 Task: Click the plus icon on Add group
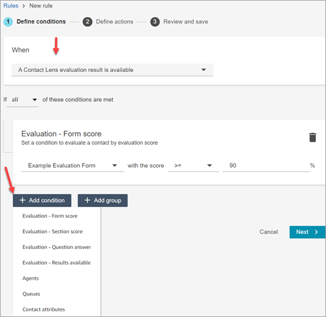pos(87,200)
